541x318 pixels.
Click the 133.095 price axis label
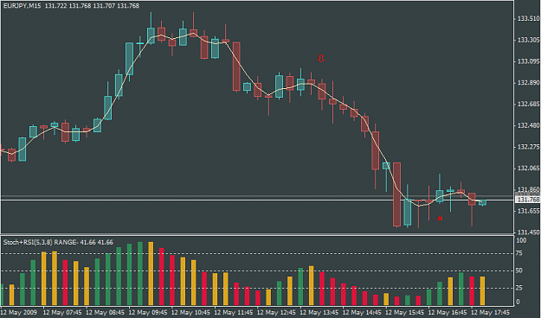click(x=528, y=61)
